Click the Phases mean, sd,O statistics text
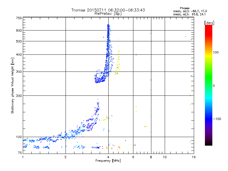228x171 pixels. pos(190,10)
